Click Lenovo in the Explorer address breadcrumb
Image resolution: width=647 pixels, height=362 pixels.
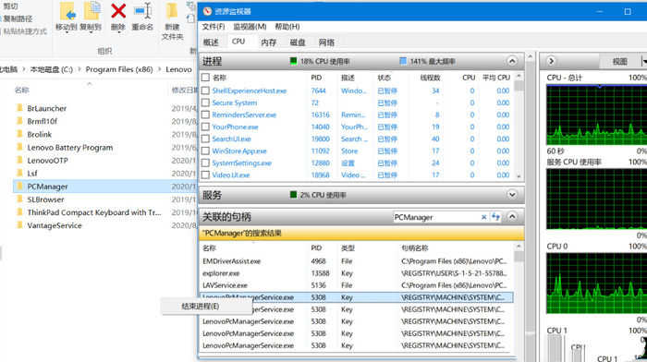click(178, 69)
